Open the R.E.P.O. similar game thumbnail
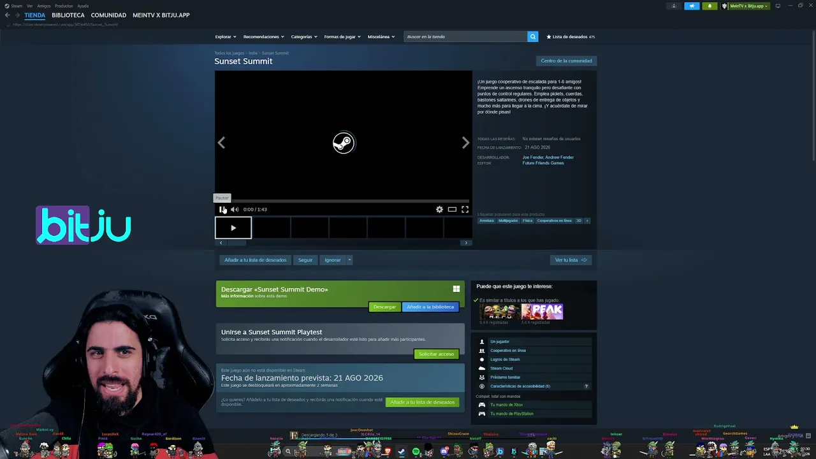This screenshot has width=816, height=459. [500, 311]
